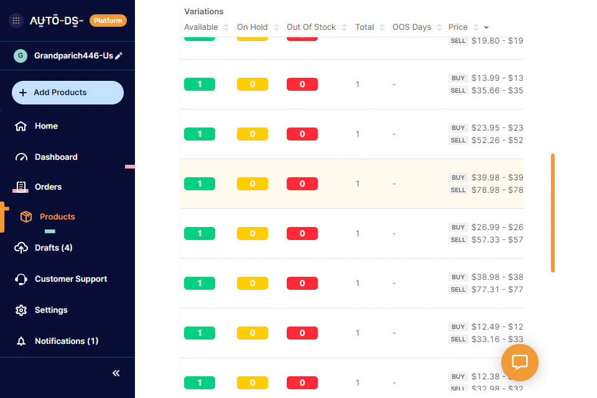Click On Hold badge in $38.98 row
597x398 pixels.
252,284
